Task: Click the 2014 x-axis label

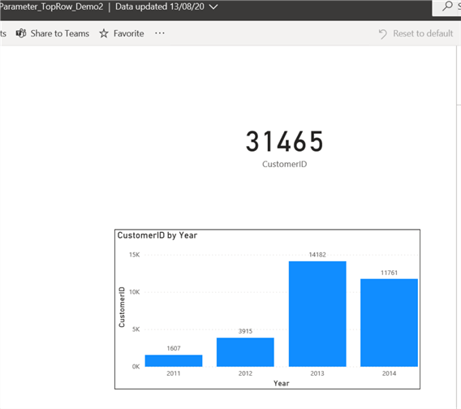Action: 390,373
